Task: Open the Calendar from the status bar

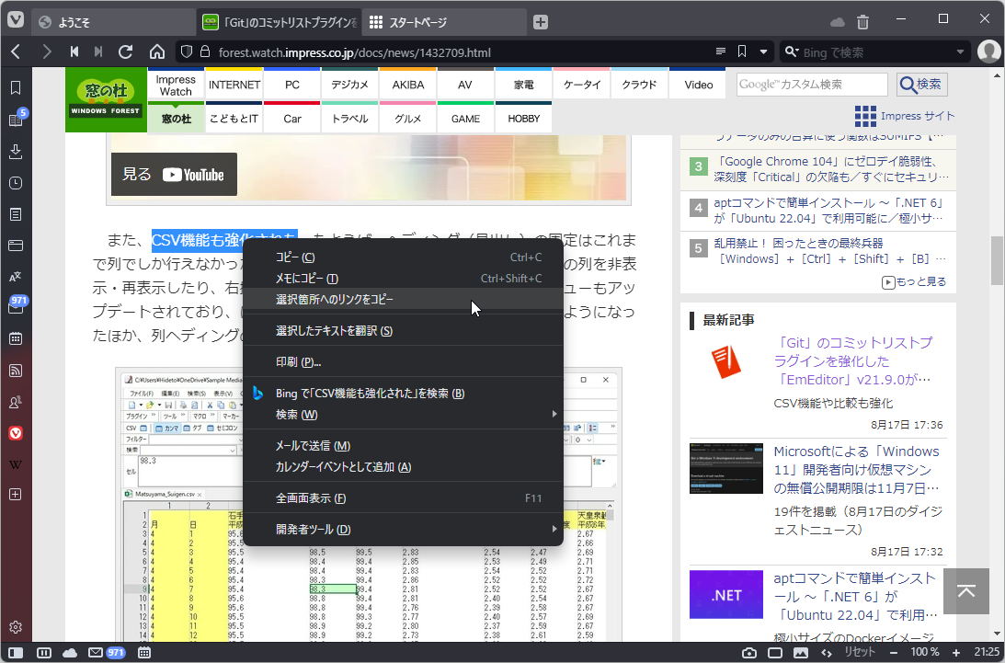Action: [x=144, y=653]
